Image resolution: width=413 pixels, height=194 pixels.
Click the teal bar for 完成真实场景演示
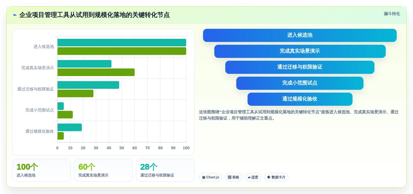[84, 64]
